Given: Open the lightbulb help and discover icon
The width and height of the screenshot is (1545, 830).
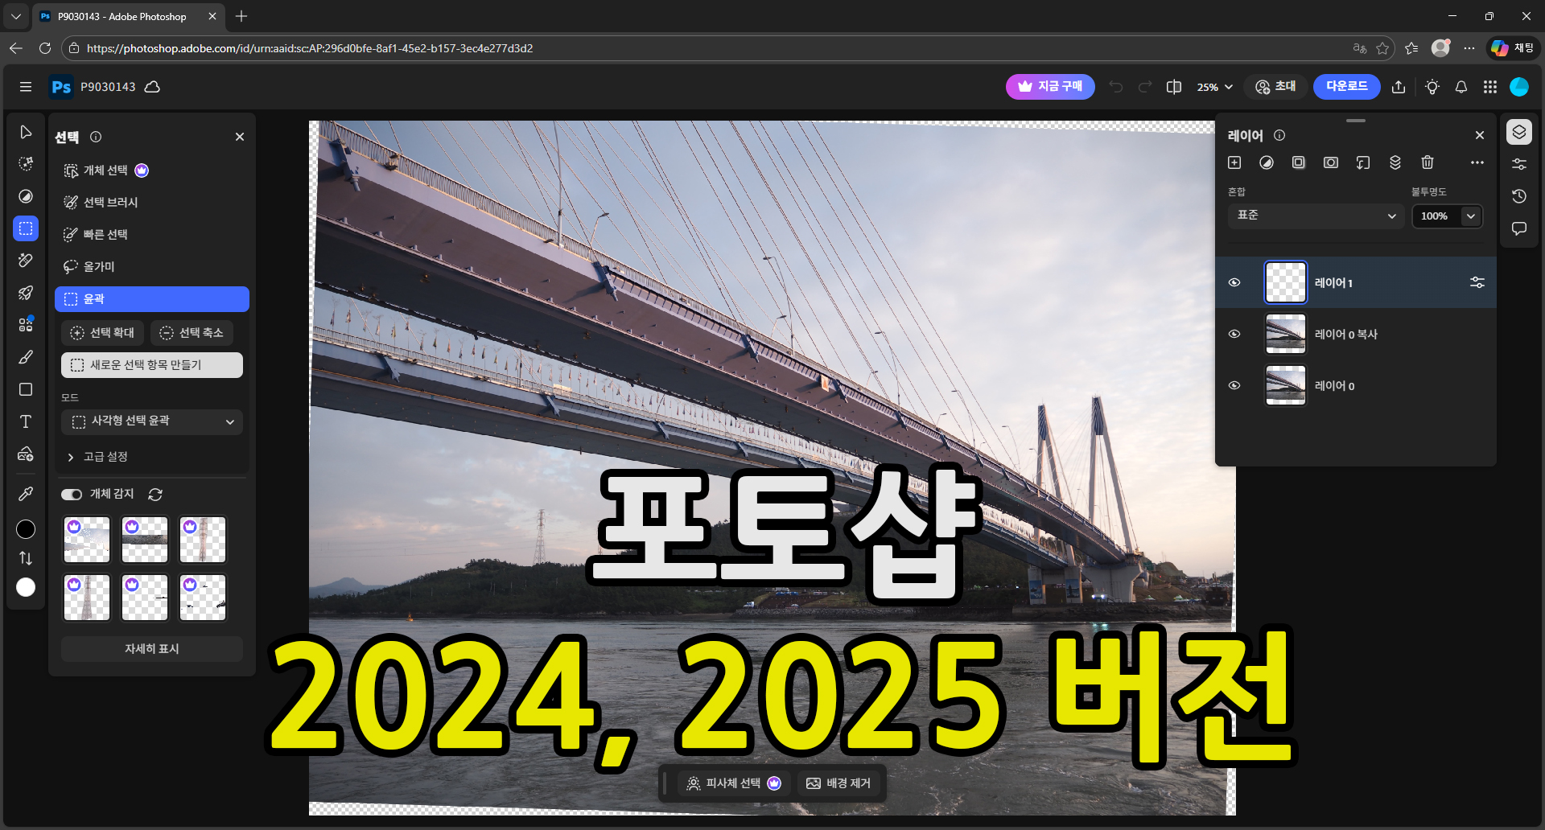Looking at the screenshot, I should point(1432,87).
